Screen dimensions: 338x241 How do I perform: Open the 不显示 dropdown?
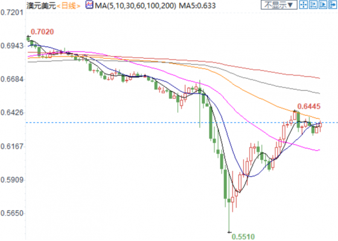tap(279, 5)
